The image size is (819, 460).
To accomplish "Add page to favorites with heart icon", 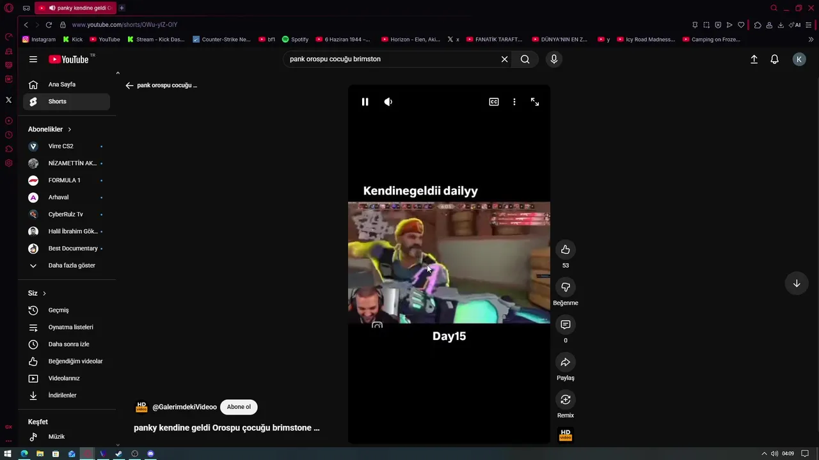I will tap(741, 25).
